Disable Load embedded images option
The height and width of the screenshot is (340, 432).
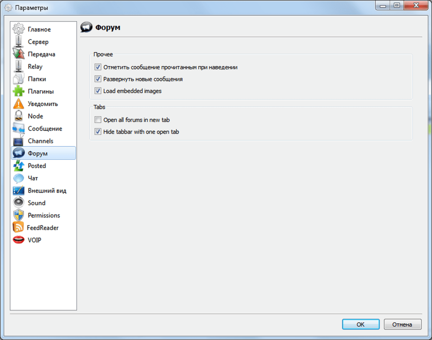[98, 91]
